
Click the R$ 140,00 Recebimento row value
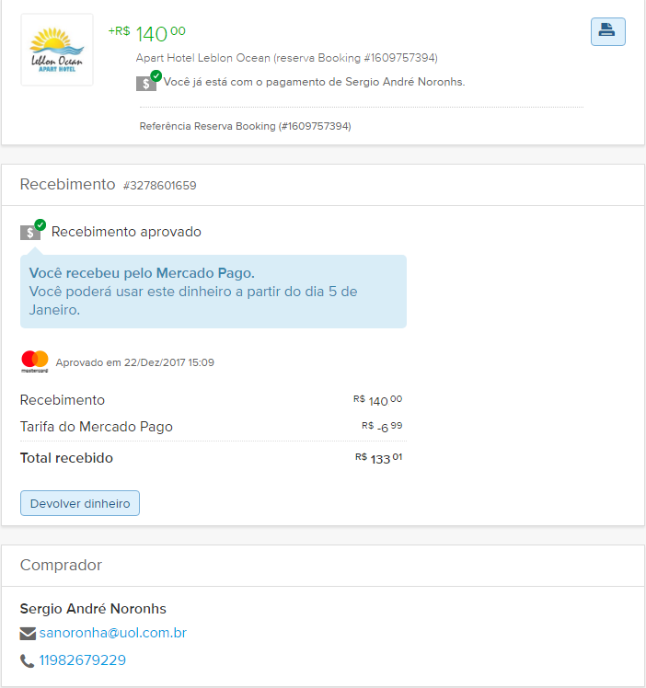pos(378,400)
